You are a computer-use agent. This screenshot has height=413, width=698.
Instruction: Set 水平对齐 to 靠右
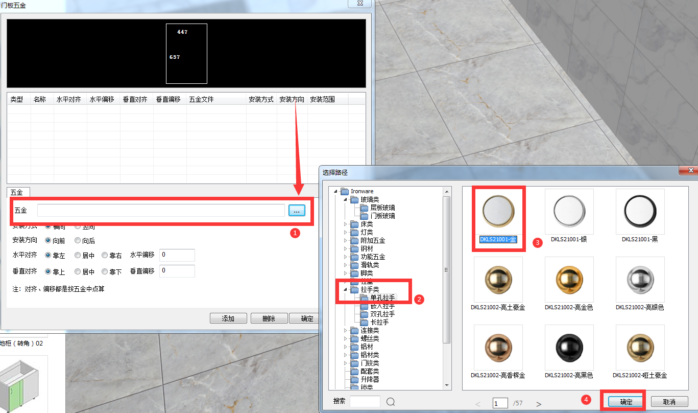pyautogui.click(x=112, y=255)
